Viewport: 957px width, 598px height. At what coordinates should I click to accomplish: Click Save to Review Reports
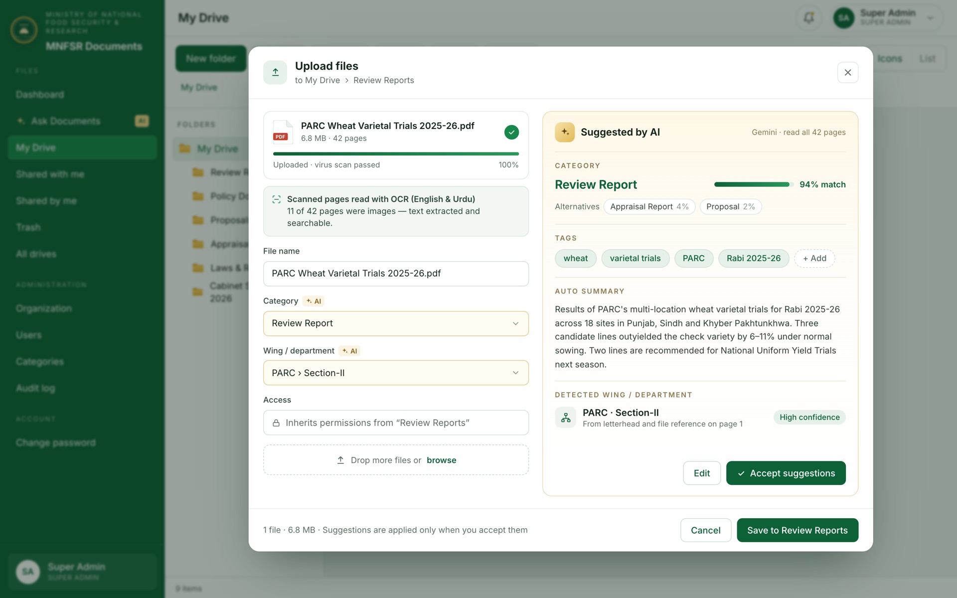pyautogui.click(x=797, y=530)
